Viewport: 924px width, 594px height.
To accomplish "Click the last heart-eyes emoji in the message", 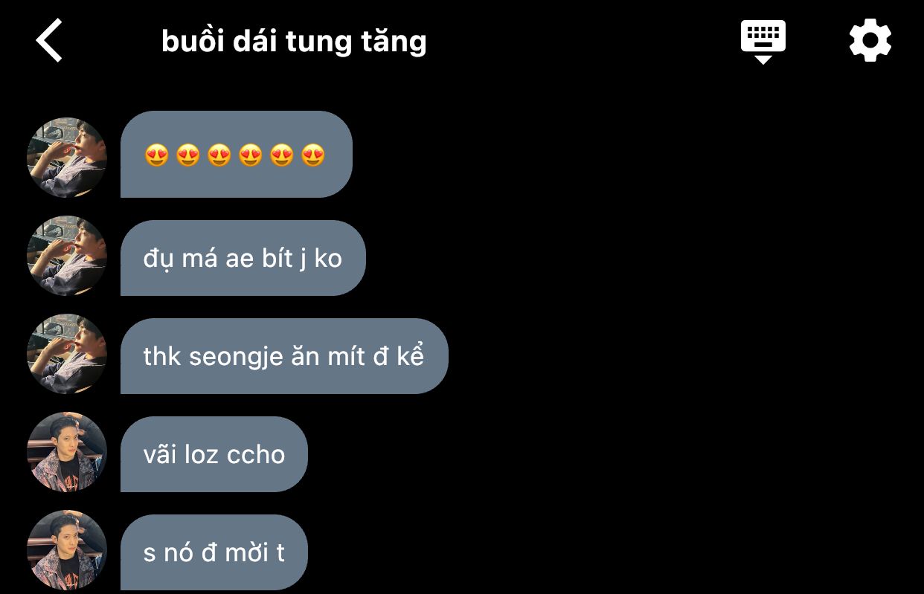I will (x=313, y=155).
